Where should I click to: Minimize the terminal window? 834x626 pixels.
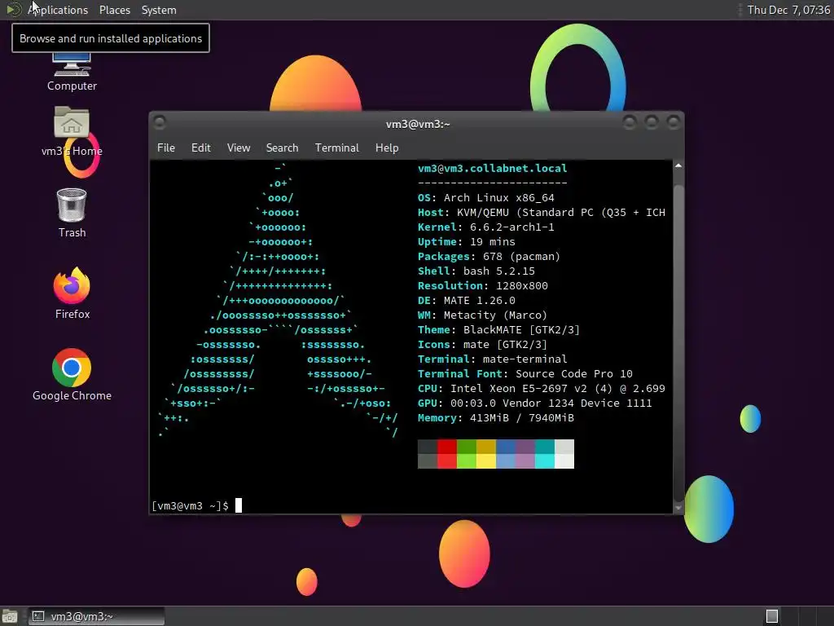pos(630,122)
